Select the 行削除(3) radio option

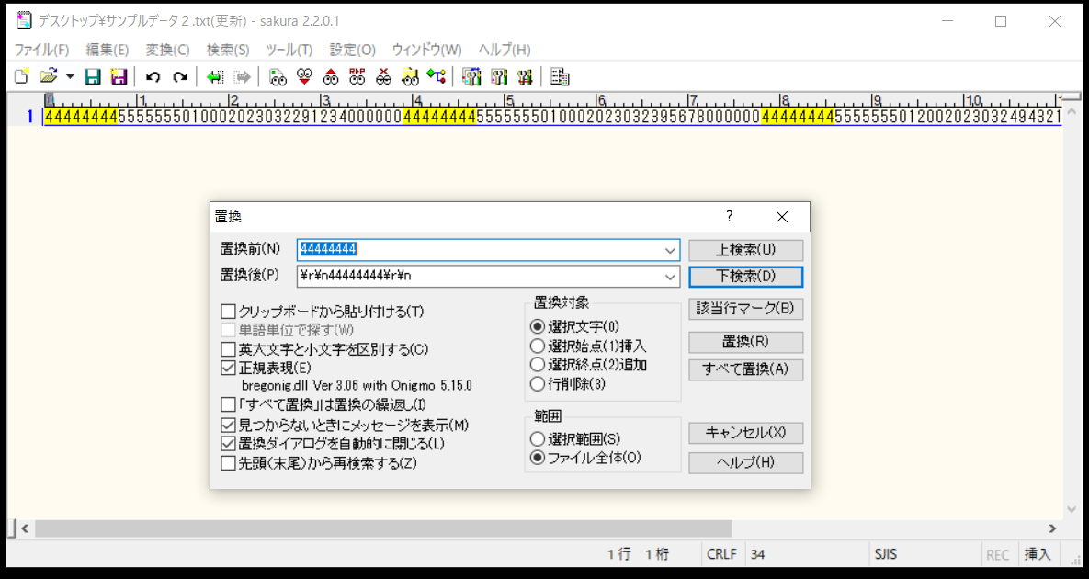[x=537, y=383]
